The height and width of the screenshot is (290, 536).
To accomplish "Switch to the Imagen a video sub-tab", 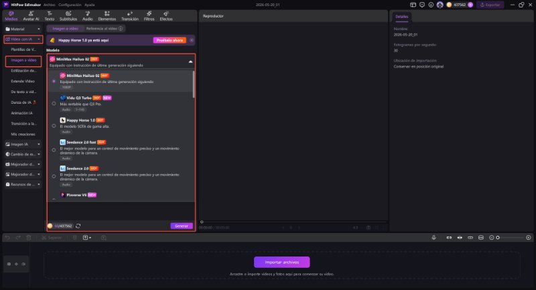I will [x=65, y=29].
